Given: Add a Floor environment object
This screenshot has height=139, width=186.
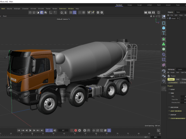Looking at the screenshot, I should point(164,71).
